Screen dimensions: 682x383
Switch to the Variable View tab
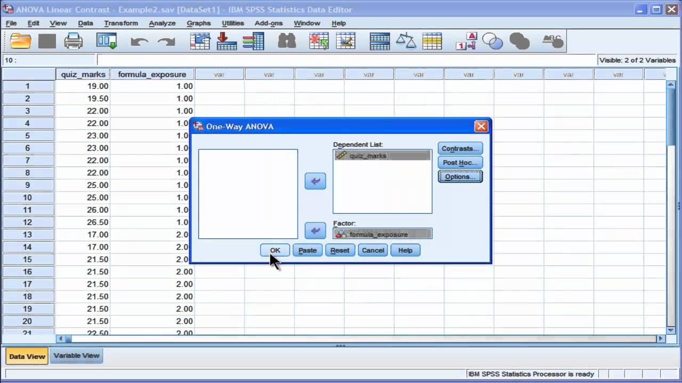(77, 355)
